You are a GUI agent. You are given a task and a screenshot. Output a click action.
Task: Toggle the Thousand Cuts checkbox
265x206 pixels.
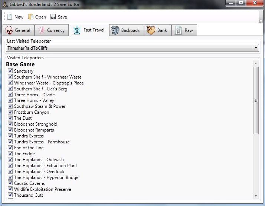click(x=10, y=195)
